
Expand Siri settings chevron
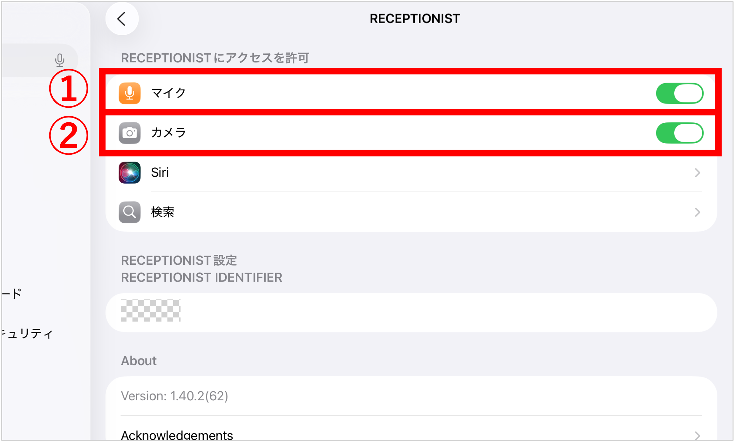(x=697, y=173)
